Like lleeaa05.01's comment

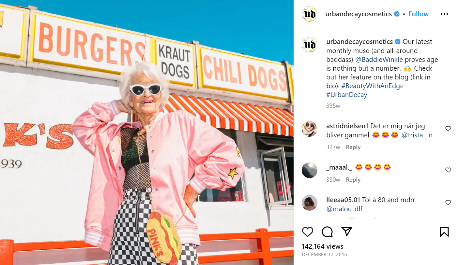(x=448, y=202)
